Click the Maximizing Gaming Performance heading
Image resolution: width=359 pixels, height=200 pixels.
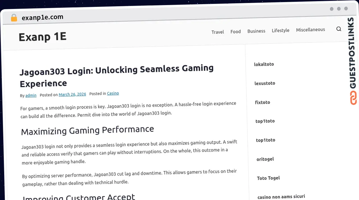pos(87,130)
